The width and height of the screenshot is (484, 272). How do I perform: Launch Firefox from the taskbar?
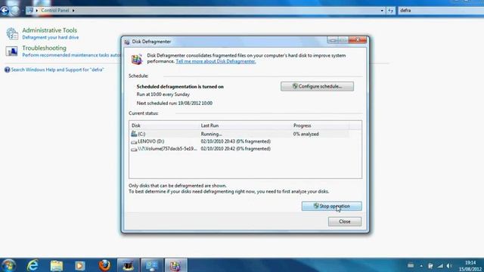pyautogui.click(x=104, y=265)
